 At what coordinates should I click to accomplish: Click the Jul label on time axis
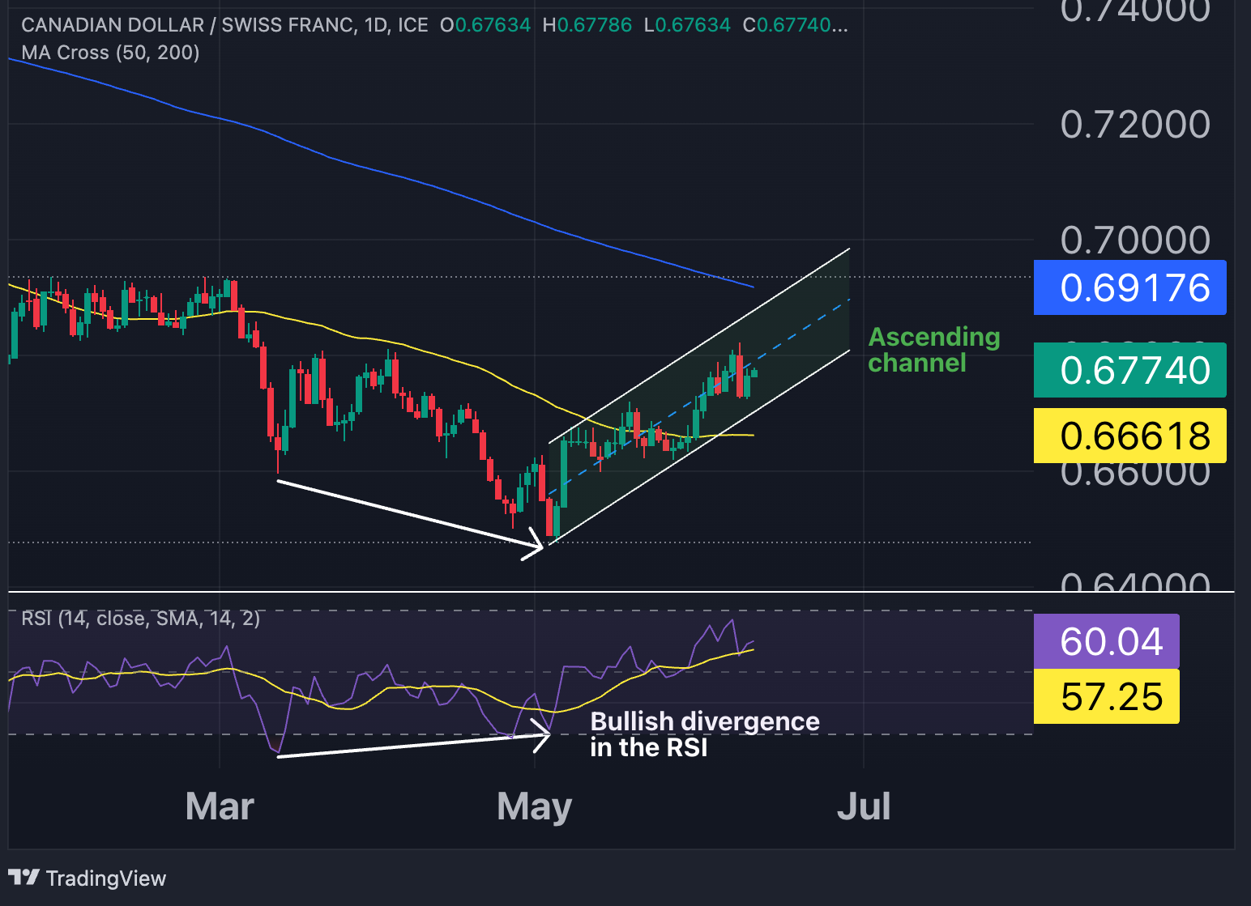click(864, 806)
